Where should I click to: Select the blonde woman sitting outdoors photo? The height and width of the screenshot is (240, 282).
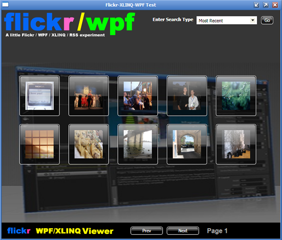click(x=138, y=96)
